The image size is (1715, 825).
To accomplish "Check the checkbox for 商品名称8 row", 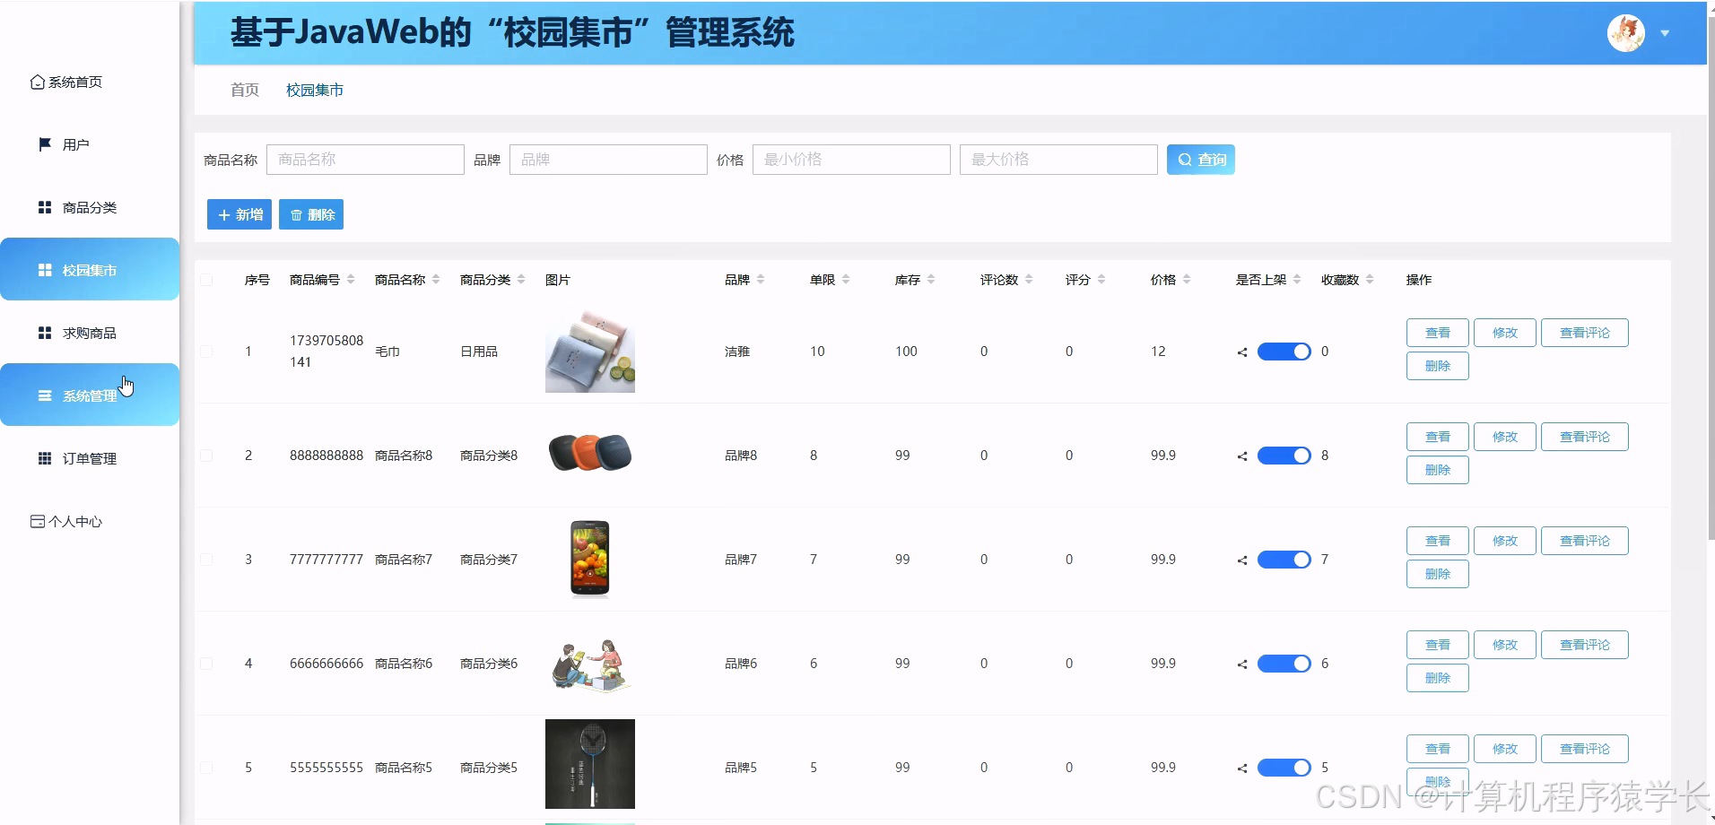I will [x=206, y=455].
